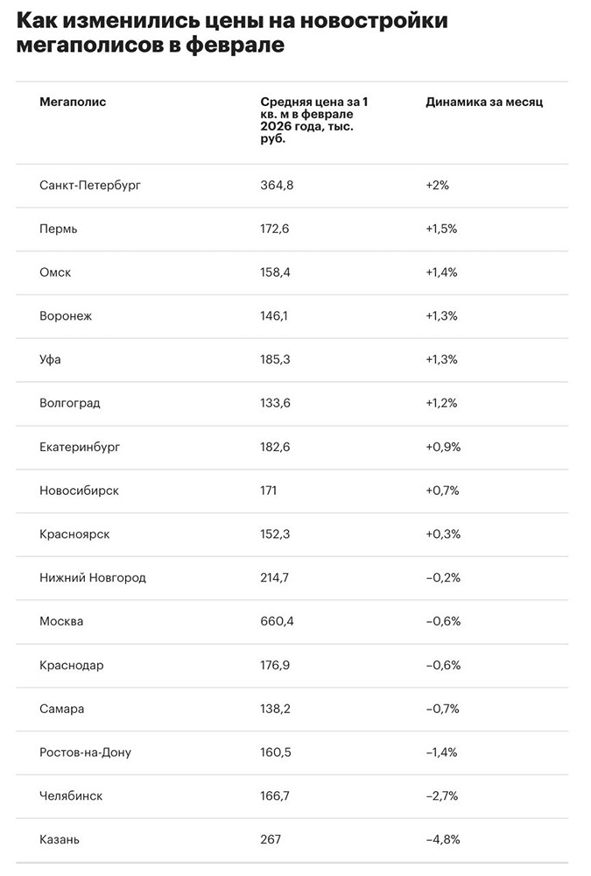This screenshot has height=876, width=591.
Task: Click the "Динамика за месяц" column header
Action: click(484, 102)
